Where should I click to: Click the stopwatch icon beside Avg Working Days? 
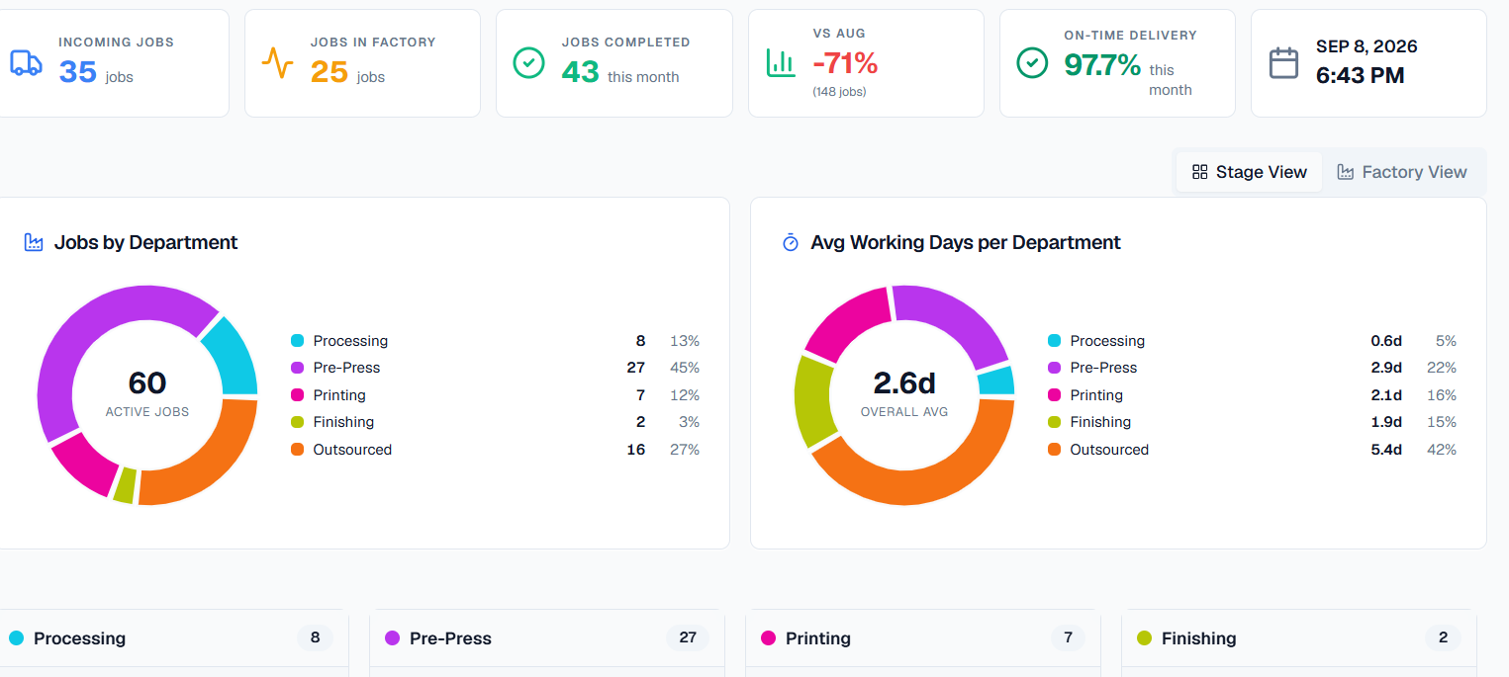791,242
